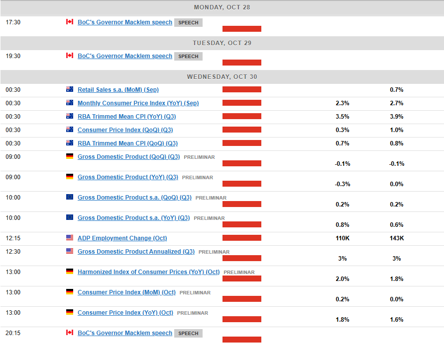
Task: Select the Wednesday, Oct 30 date header
Action: coord(222,77)
